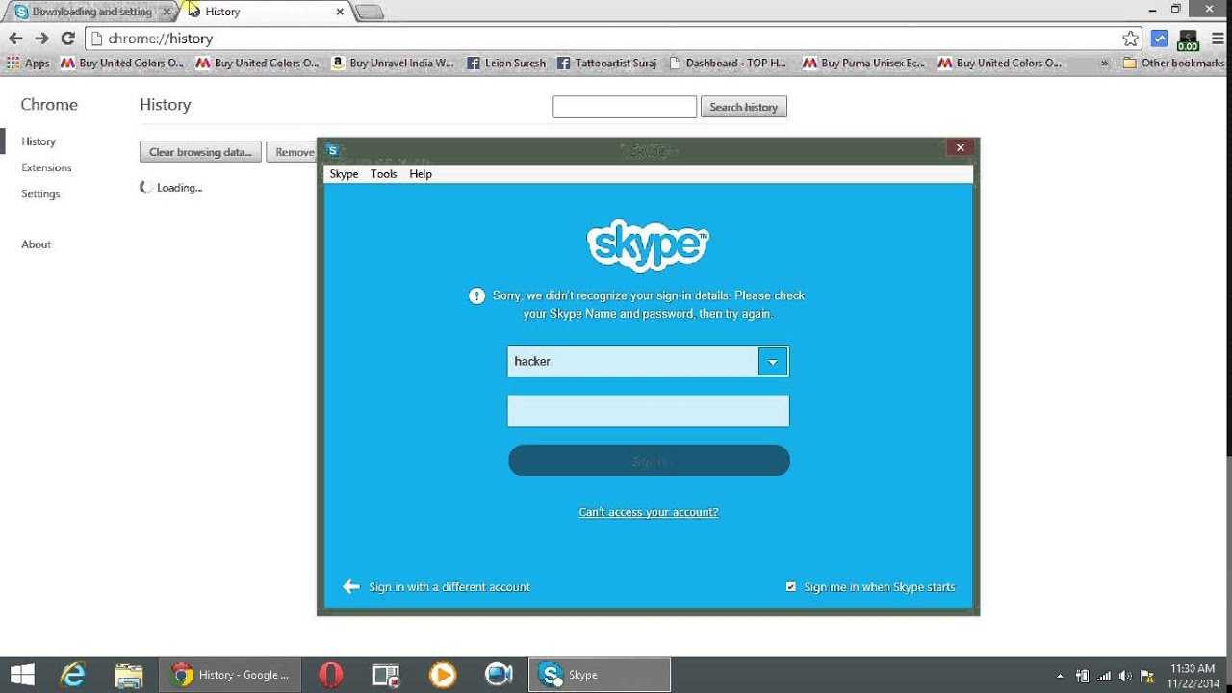Switch to History - Google Chrome taskbar item
The image size is (1232, 693).
tap(231, 675)
